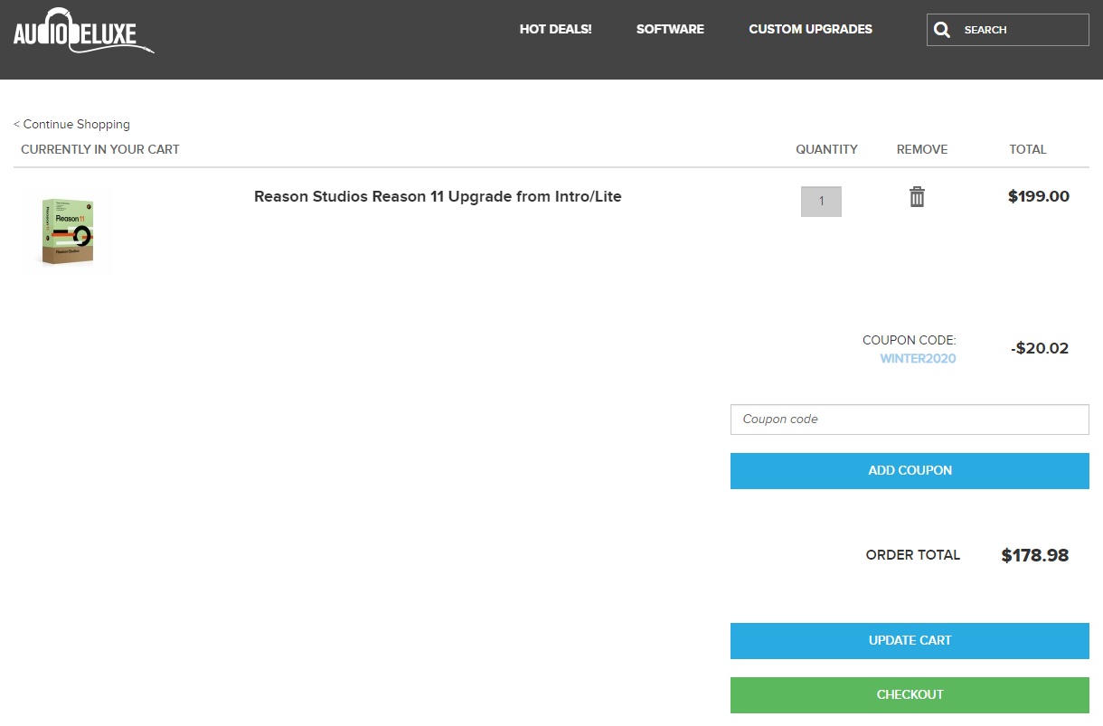The image size is (1103, 726).
Task: Open Custom Upgrades menu
Action: pyautogui.click(x=810, y=29)
